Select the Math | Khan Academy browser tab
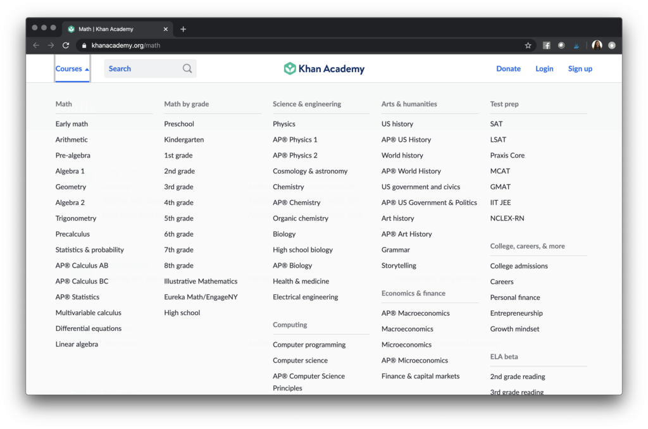Image resolution: width=648 pixels, height=429 pixels. [111, 28]
